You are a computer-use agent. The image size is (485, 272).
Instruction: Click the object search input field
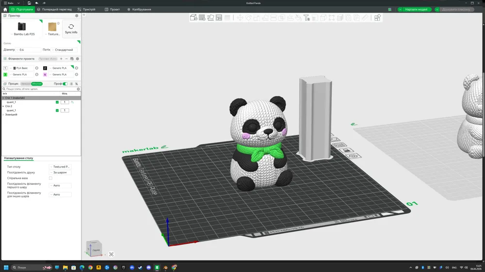coord(41,89)
